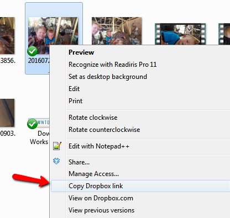Click green sync checkmark on selected photo

coord(33,51)
